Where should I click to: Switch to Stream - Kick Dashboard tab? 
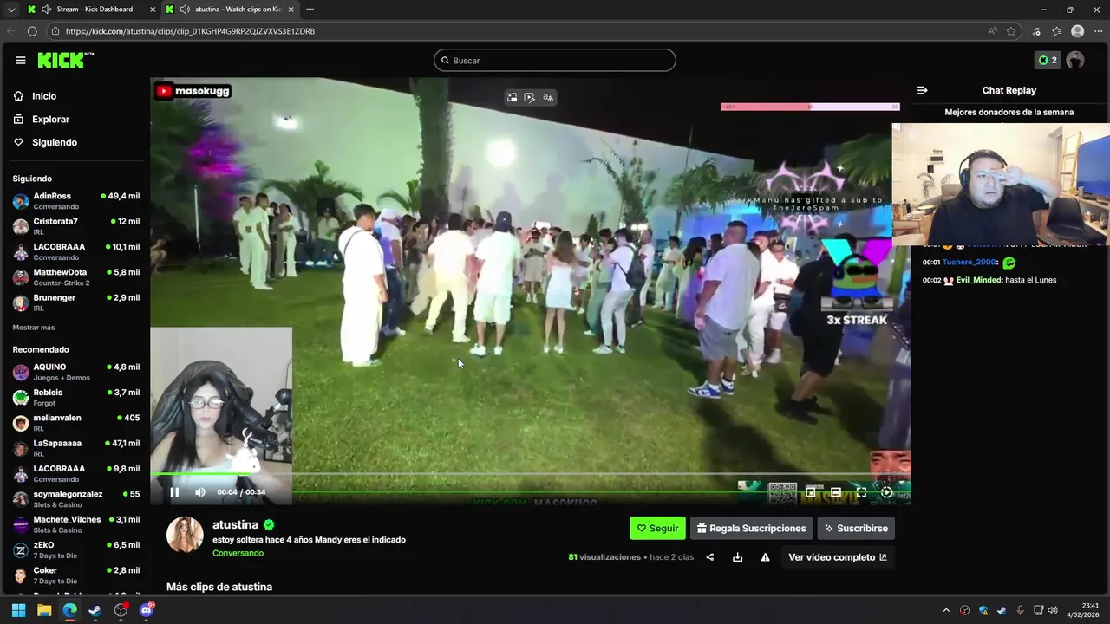tap(91, 10)
